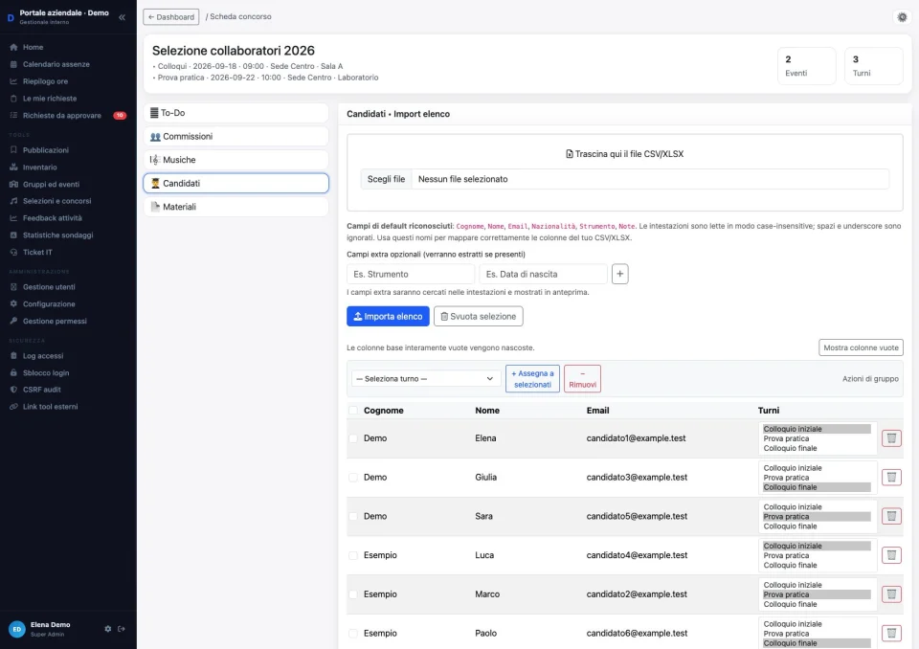
Task: Tick the select-all checkbox beside Cognome
Action: tap(353, 411)
